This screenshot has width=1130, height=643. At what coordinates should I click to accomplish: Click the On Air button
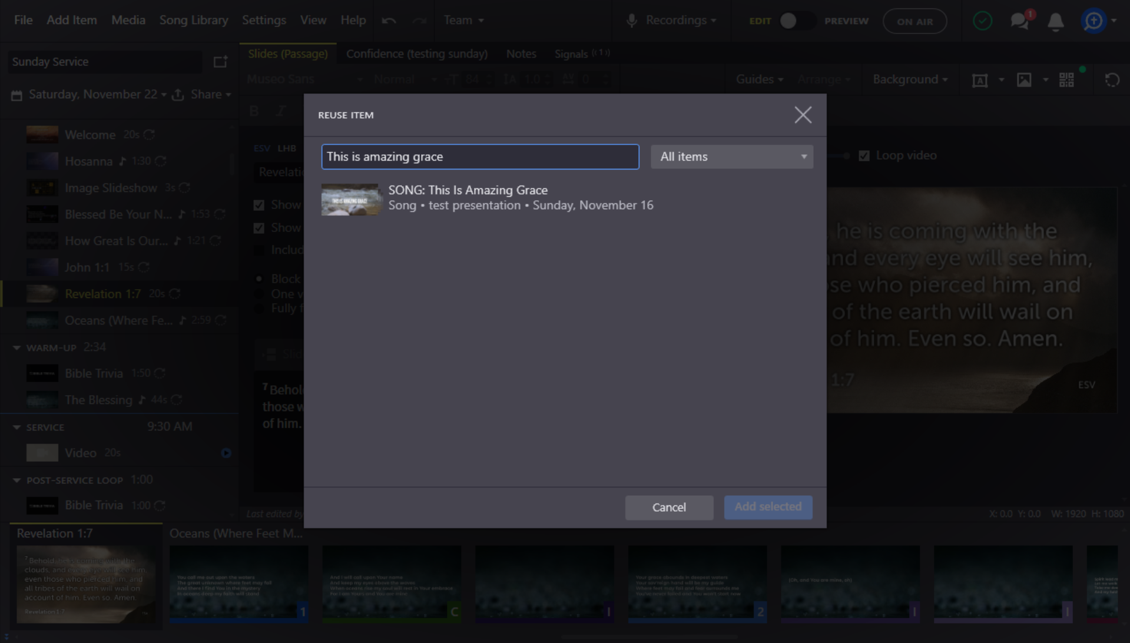click(914, 22)
